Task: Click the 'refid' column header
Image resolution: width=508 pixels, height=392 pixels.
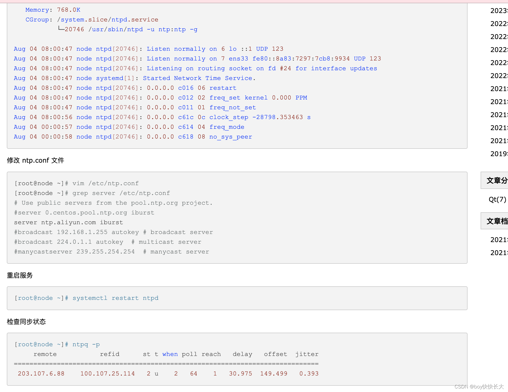Action: 110,354
